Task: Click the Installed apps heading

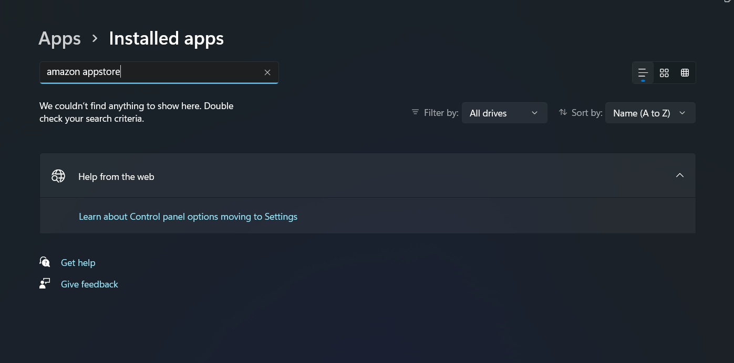Action: coord(166,38)
